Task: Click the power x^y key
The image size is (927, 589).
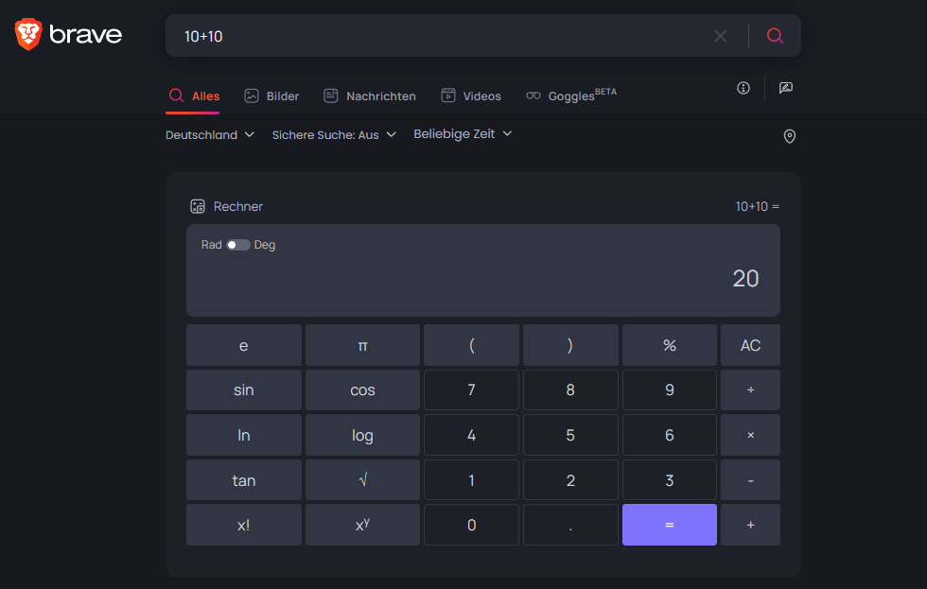Action: [x=362, y=525]
